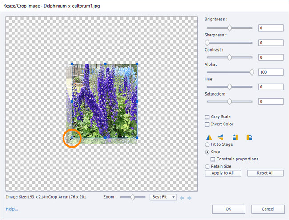This screenshot has height=220, width=289.
Task: Click the Apply to All button
Action: tap(223, 173)
